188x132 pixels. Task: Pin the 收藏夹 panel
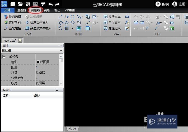[x=57, y=90]
